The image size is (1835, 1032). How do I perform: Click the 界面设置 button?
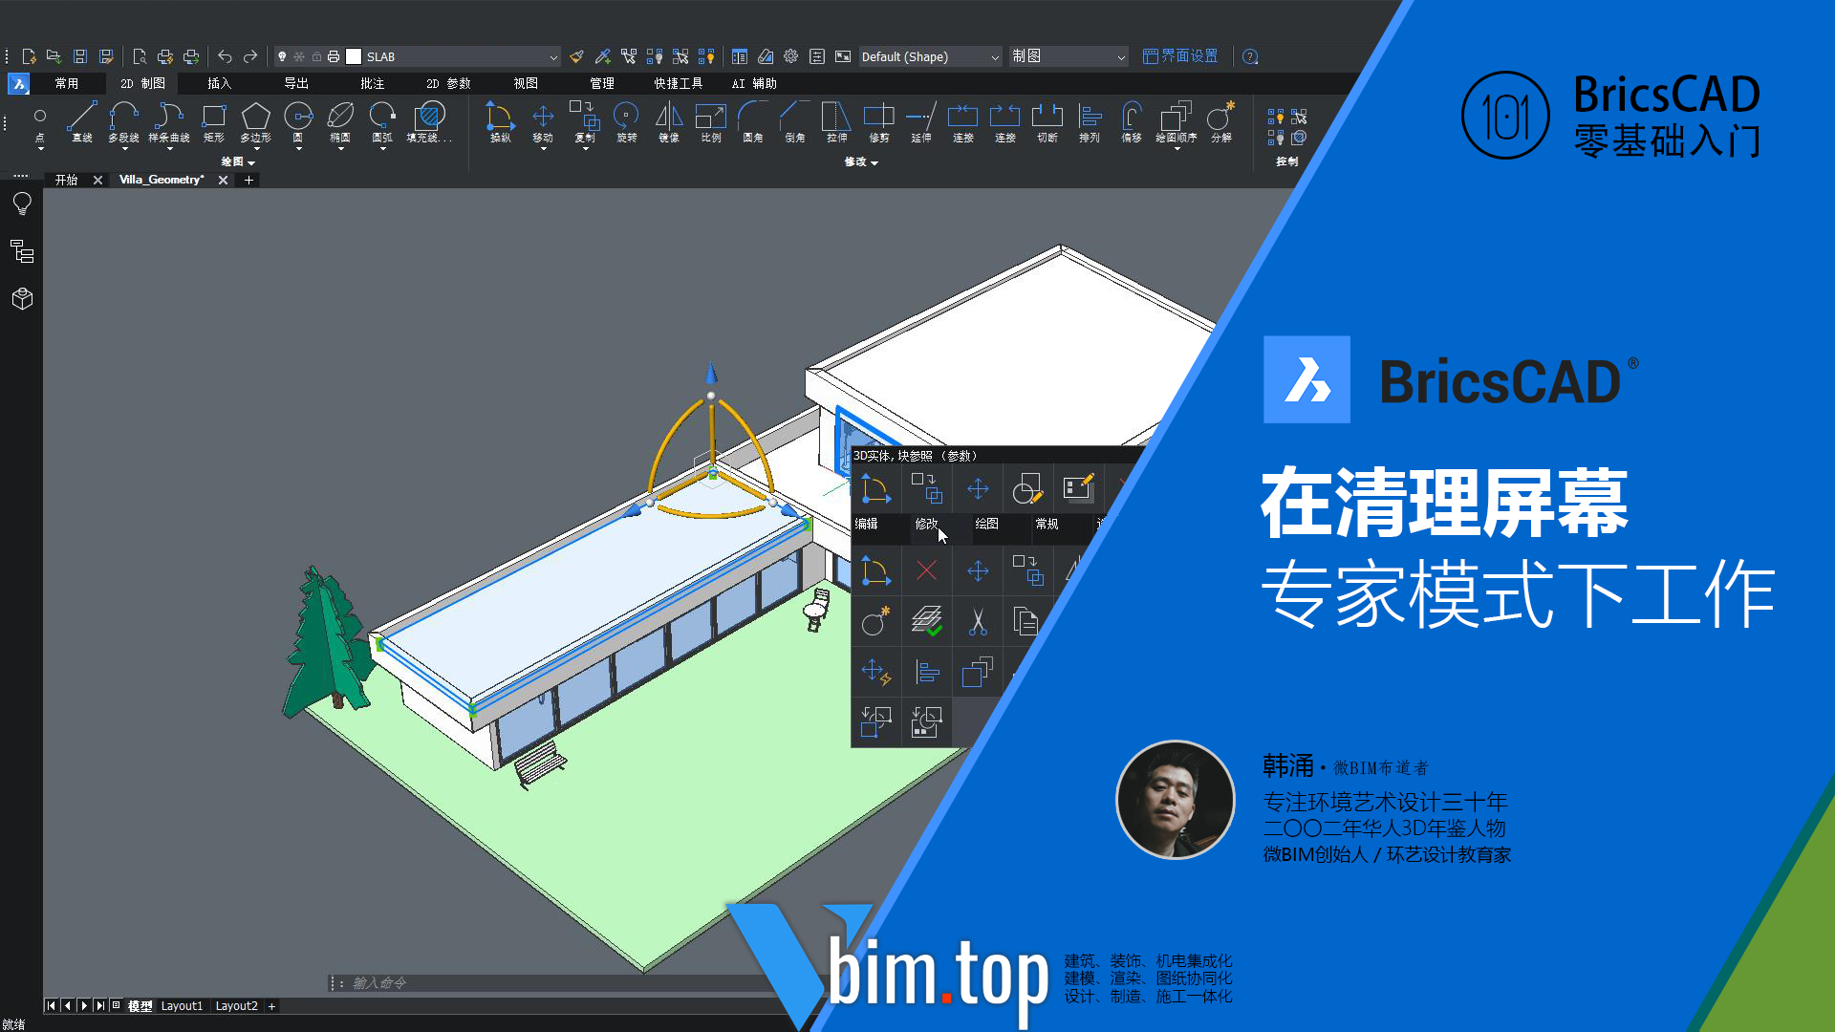point(1180,56)
